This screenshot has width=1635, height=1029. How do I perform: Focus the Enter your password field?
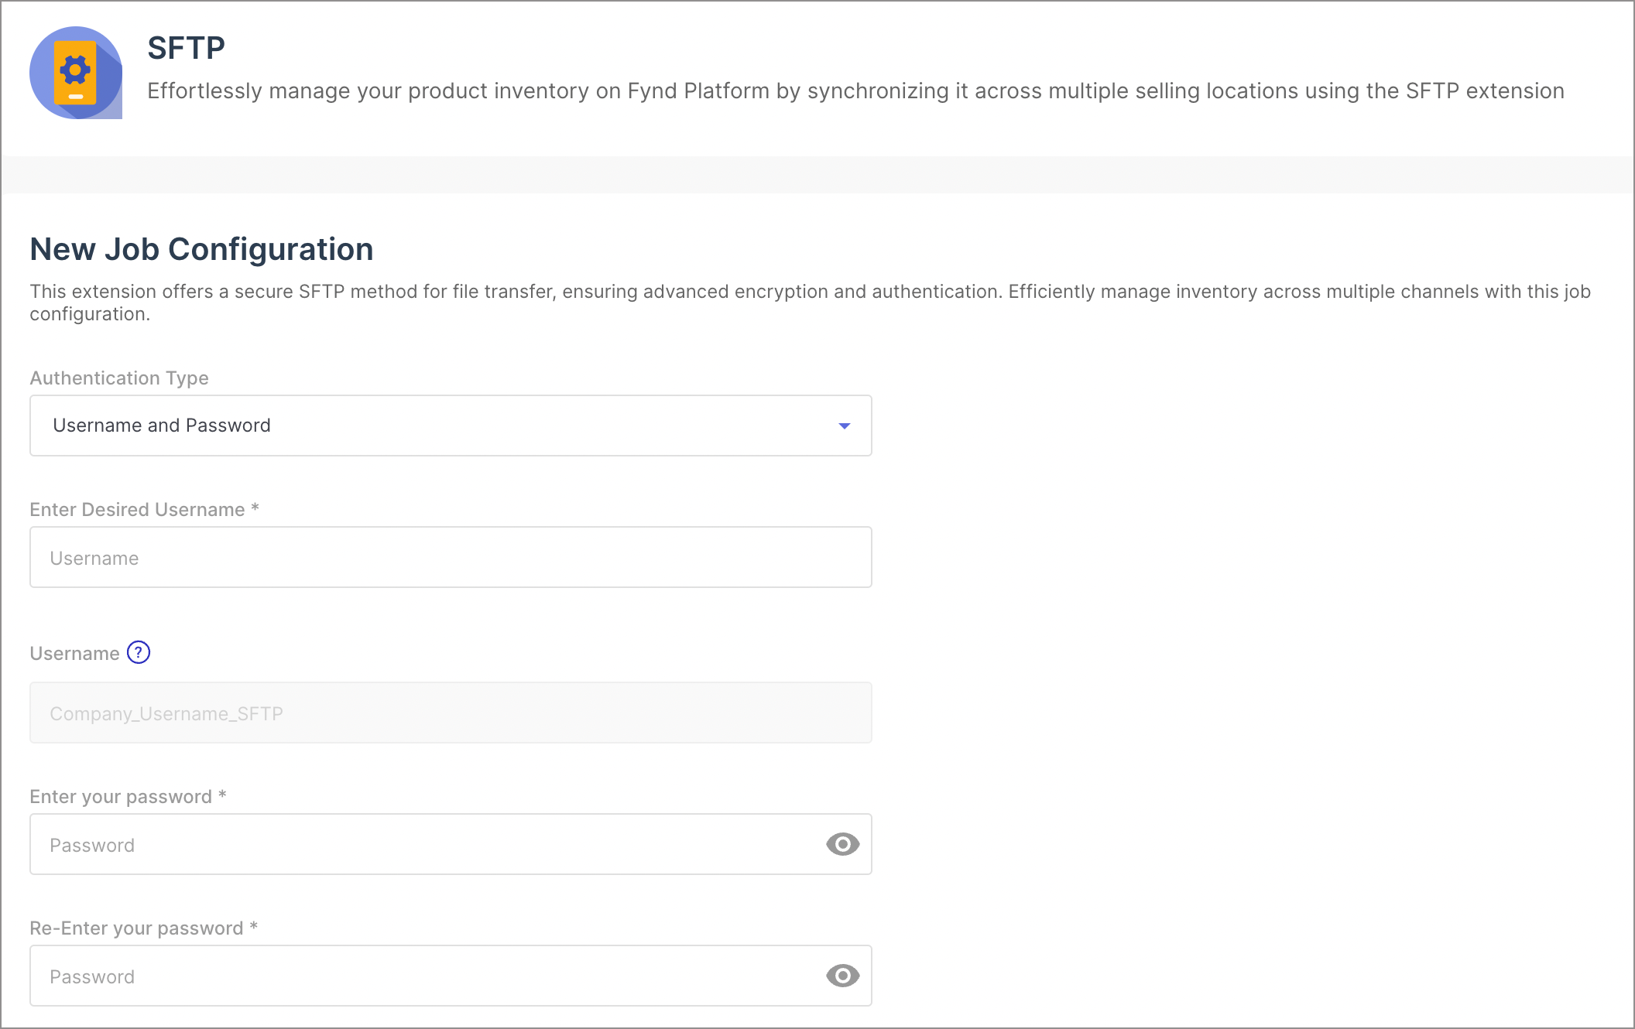point(451,844)
